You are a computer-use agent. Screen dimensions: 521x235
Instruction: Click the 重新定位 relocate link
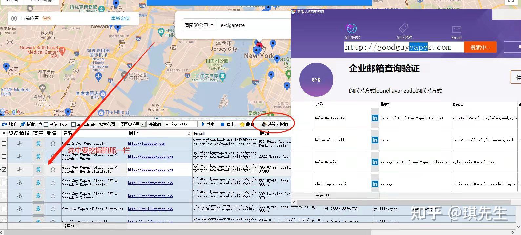(x=120, y=18)
